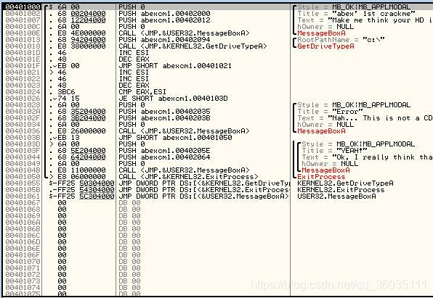Select the CMP EAX,ESI instruction
433x298 pixels.
point(142,92)
